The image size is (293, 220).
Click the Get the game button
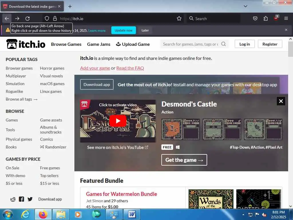tap(184, 160)
